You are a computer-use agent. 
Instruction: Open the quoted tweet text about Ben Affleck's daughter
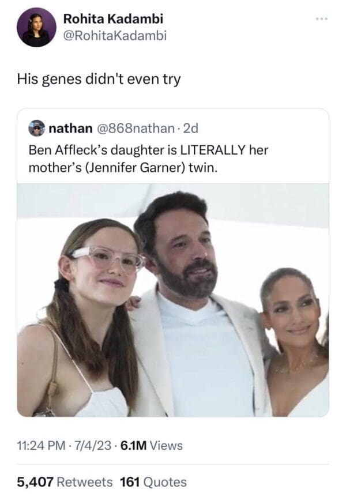coord(148,160)
